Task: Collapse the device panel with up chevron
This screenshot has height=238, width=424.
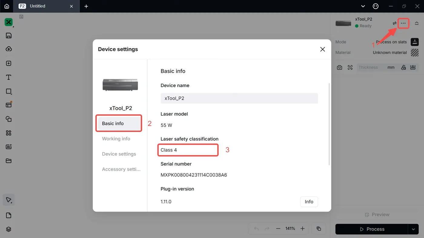Action: click(417, 23)
